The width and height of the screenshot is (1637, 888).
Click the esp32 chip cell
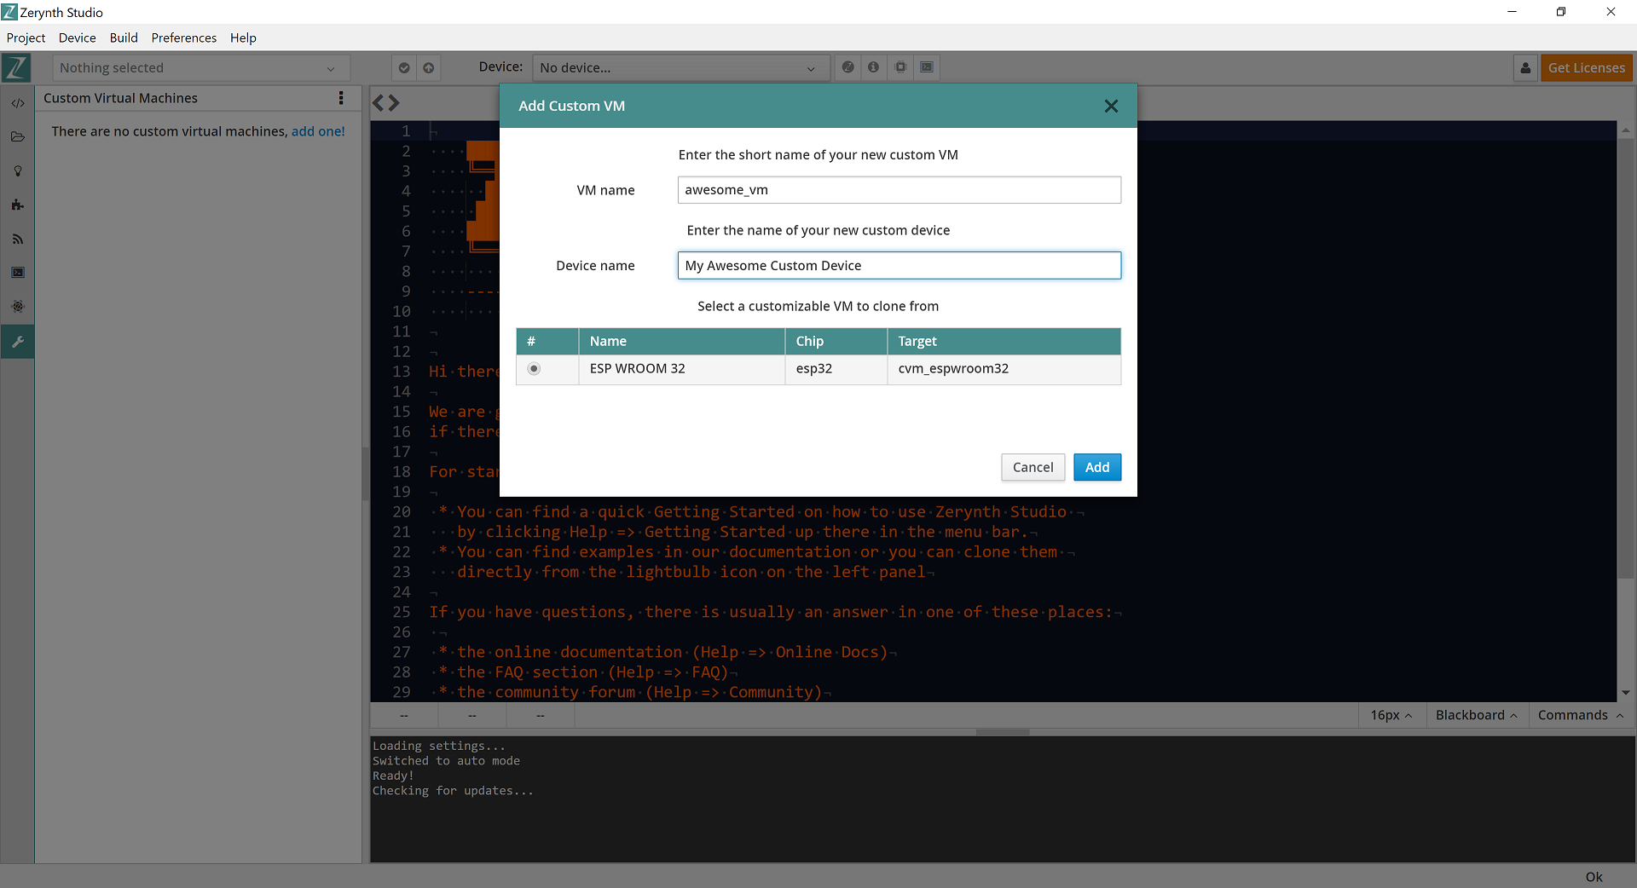[836, 369]
